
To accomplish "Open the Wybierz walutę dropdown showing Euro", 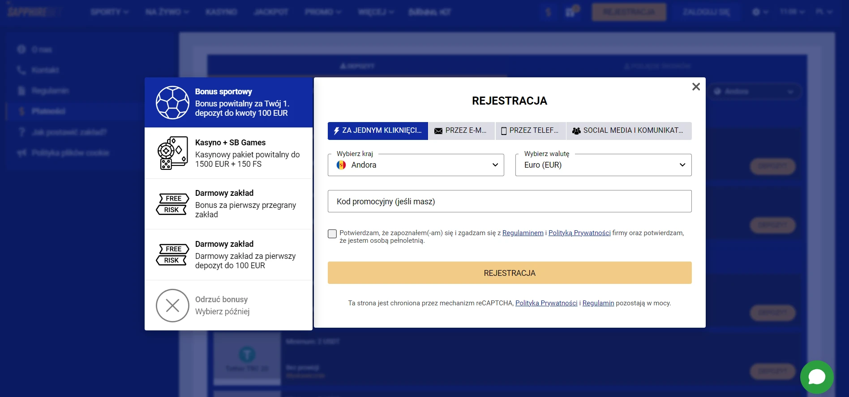I will [604, 165].
